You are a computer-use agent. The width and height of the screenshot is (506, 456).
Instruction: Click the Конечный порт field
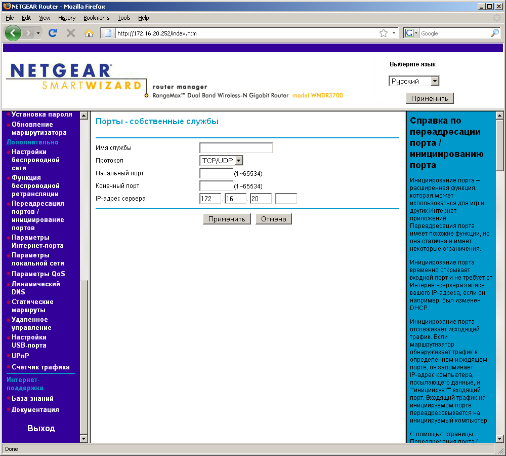pos(216,186)
